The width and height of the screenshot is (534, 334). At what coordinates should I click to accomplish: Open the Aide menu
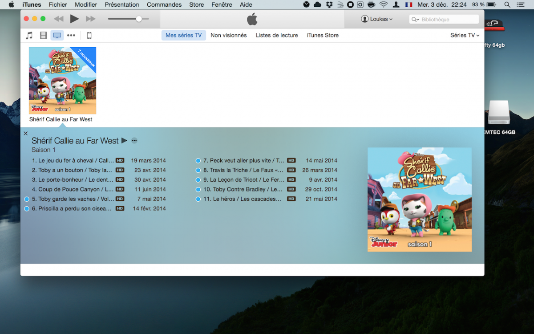pos(246,4)
